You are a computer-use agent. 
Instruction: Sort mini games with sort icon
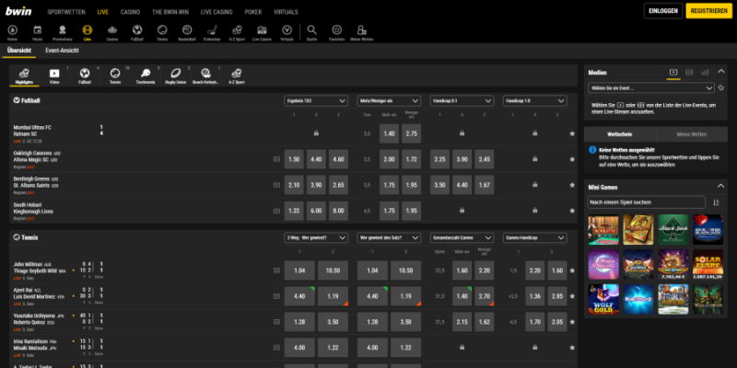coord(716,202)
